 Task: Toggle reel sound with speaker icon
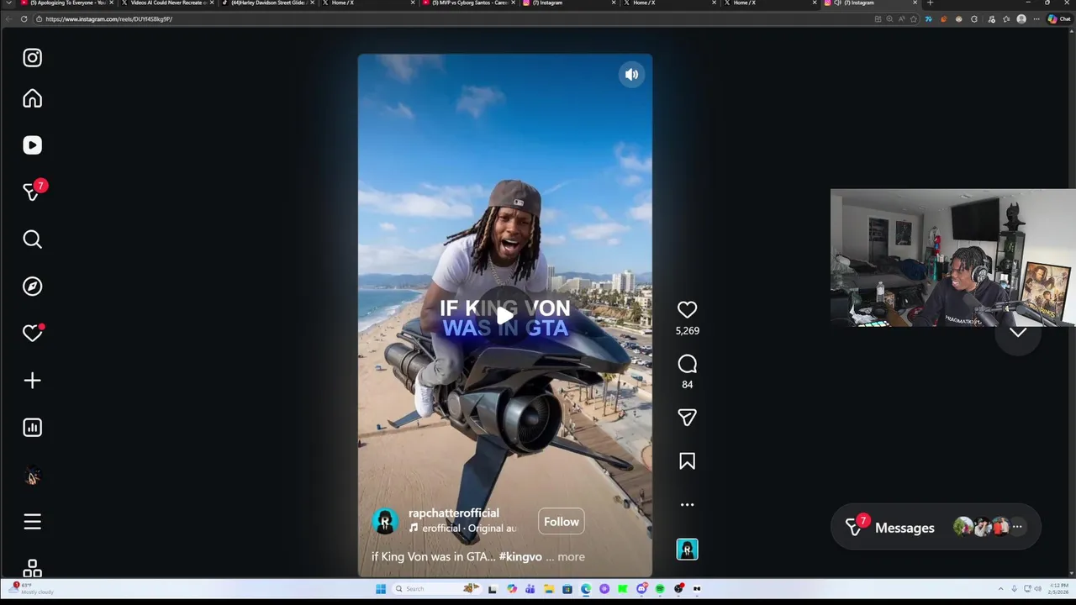pyautogui.click(x=631, y=75)
